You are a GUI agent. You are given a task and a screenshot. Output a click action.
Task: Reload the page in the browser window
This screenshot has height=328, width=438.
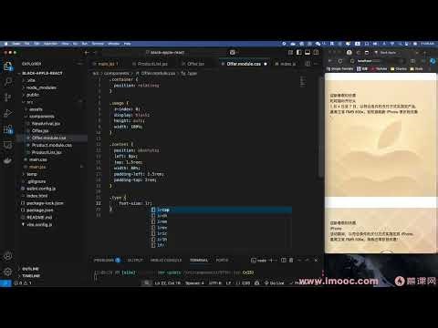pyautogui.click(x=340, y=61)
